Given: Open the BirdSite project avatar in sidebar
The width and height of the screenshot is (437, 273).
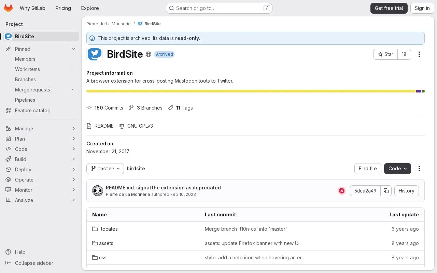Looking at the screenshot, I should [x=9, y=37].
